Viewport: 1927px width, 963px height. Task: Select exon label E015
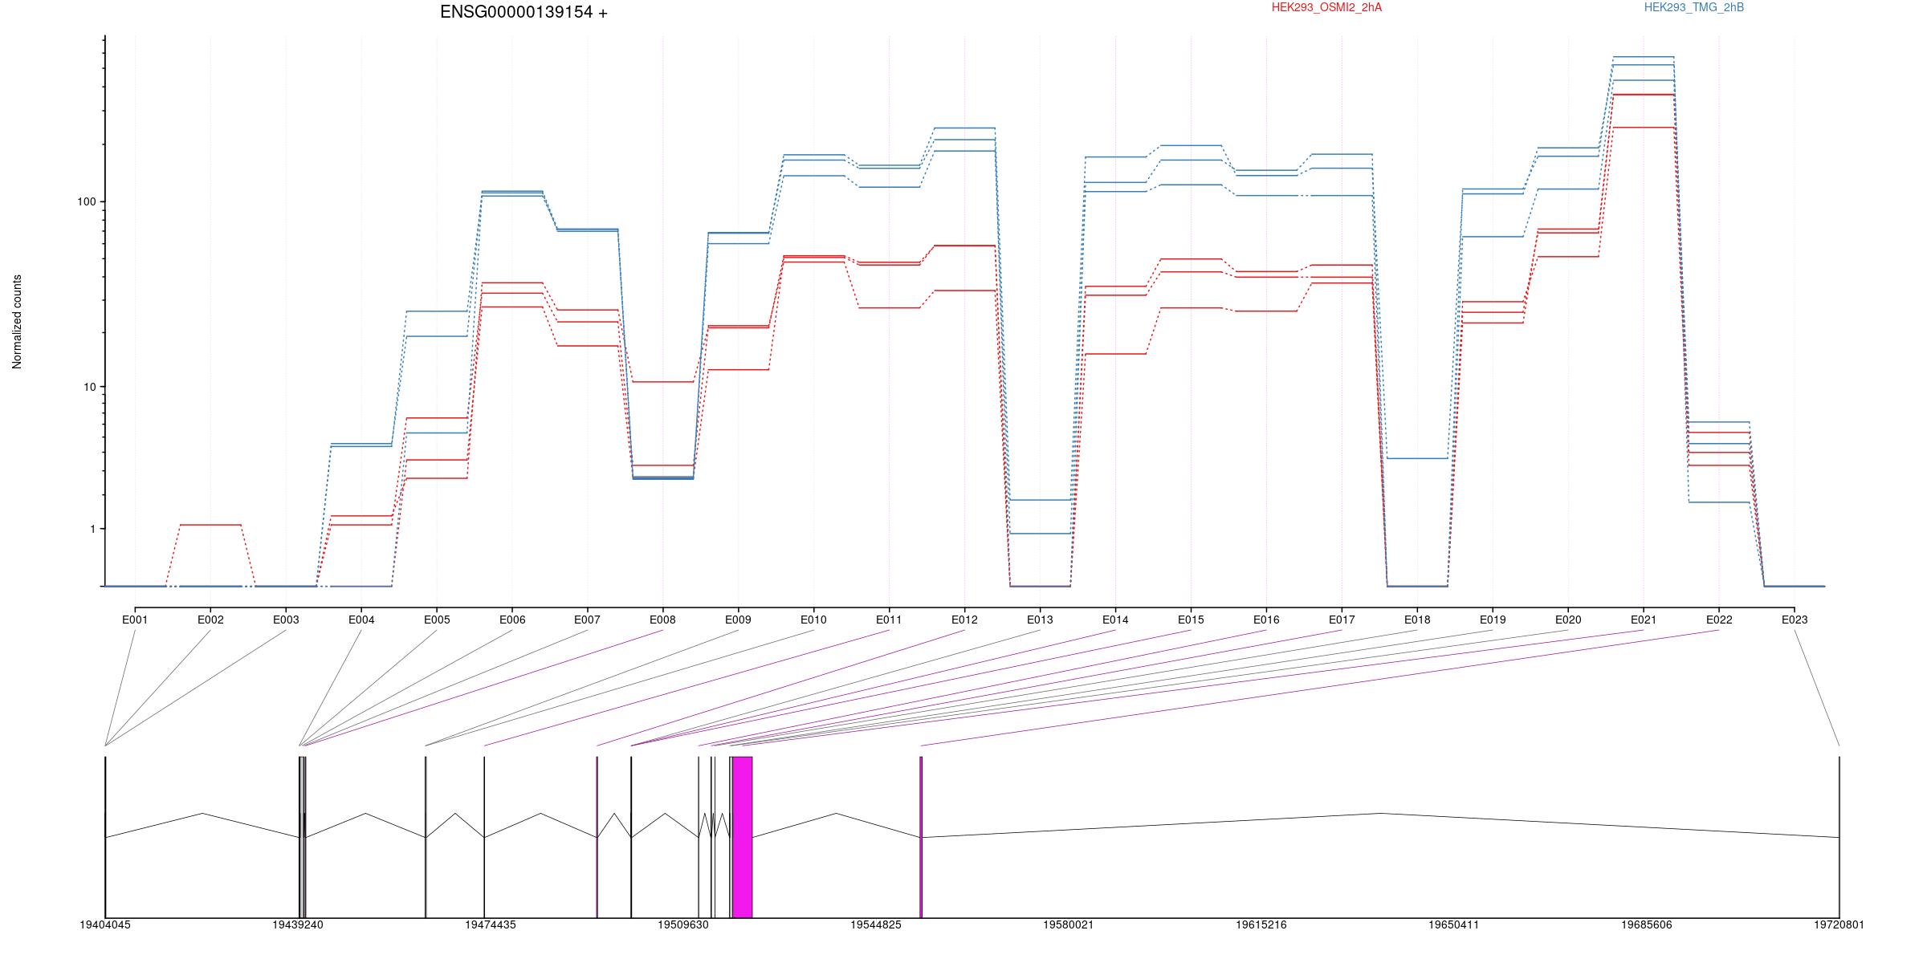tap(1191, 620)
